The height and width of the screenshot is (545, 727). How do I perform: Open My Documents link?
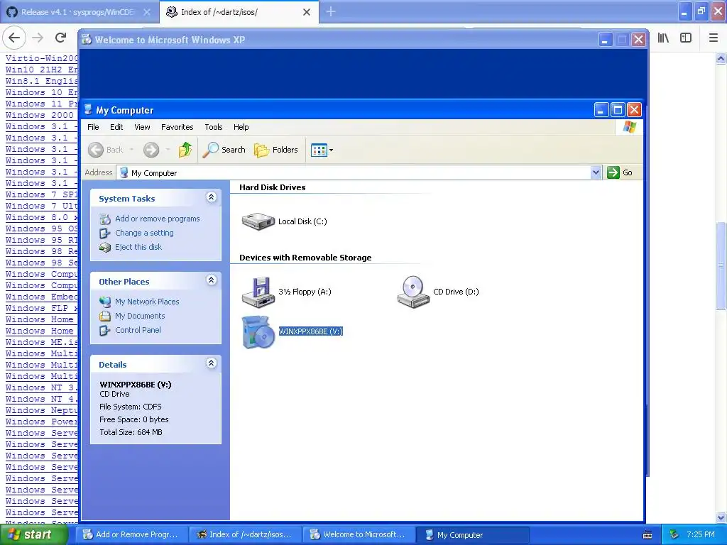point(140,316)
